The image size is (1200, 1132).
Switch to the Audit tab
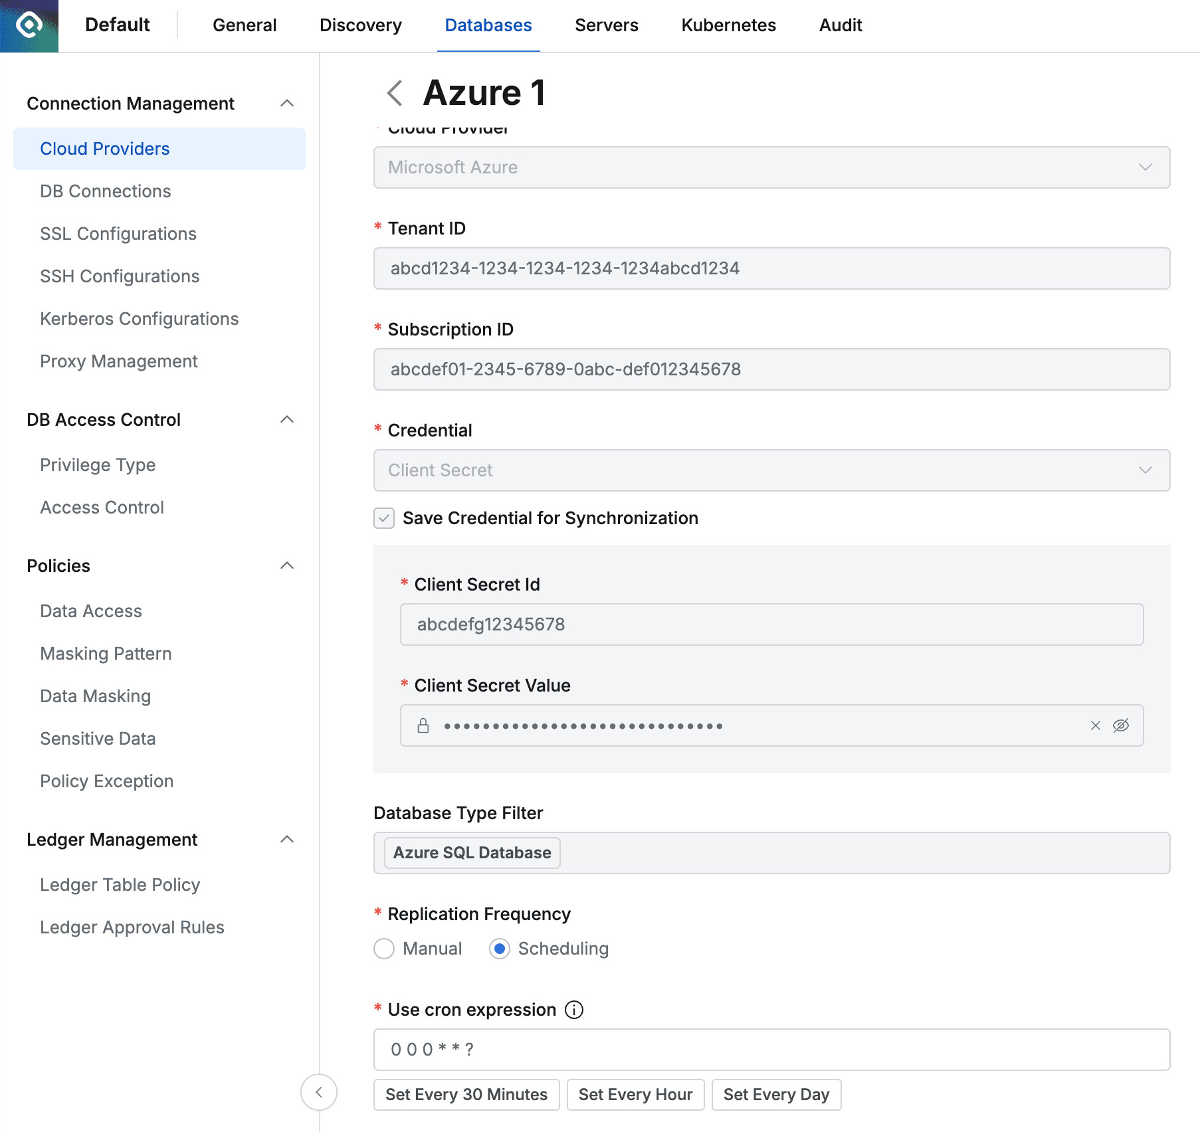pyautogui.click(x=840, y=25)
